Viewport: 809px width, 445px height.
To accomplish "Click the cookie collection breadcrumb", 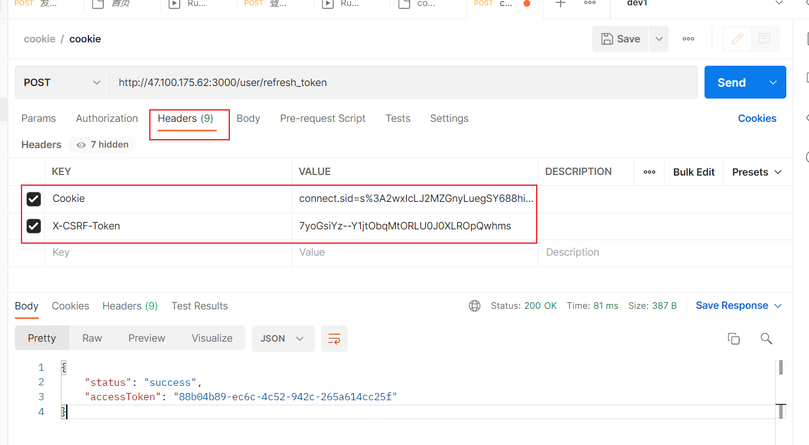I will click(39, 39).
